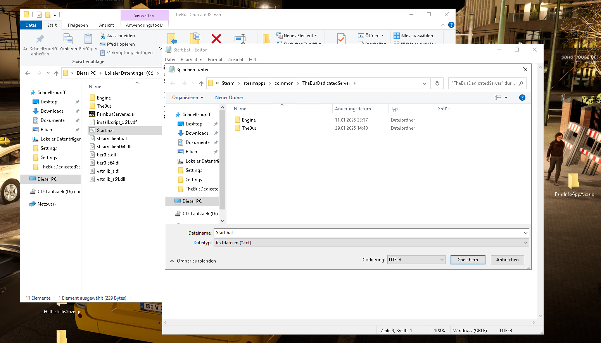Open the Codierung UTF-8 dropdown
601x343 pixels.
[x=416, y=260]
